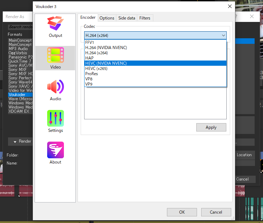Open the Audio speaker icon
This screenshot has width=263, height=223.
(56, 87)
